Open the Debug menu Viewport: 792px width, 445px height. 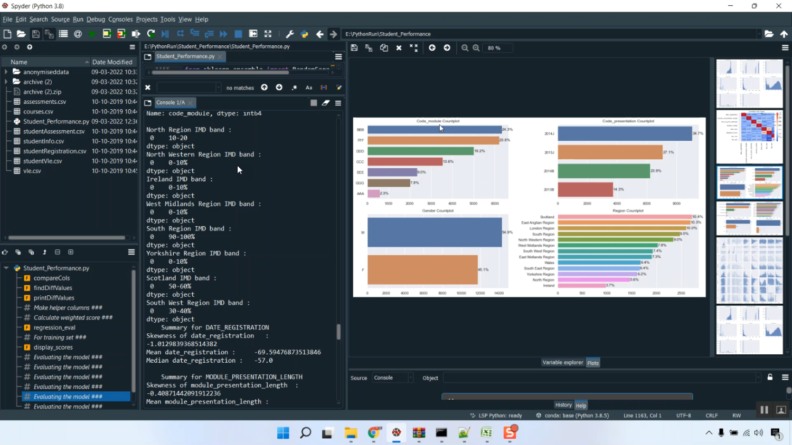[x=96, y=19]
